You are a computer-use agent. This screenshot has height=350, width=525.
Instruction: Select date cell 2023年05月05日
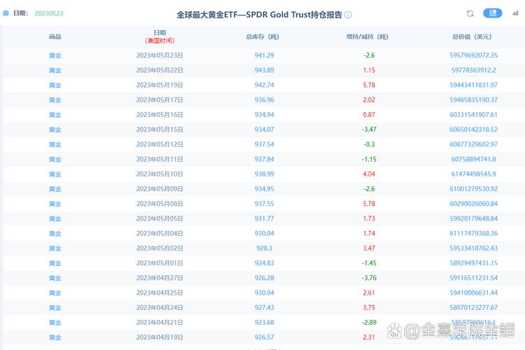[159, 218]
